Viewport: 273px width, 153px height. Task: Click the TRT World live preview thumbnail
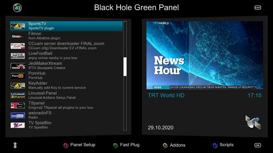204,55
